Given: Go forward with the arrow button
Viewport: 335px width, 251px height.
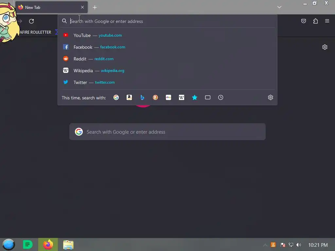Looking at the screenshot, I should coord(20,21).
